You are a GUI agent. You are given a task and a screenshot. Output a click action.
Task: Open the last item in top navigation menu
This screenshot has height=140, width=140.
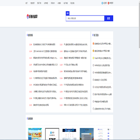pos(72,3)
